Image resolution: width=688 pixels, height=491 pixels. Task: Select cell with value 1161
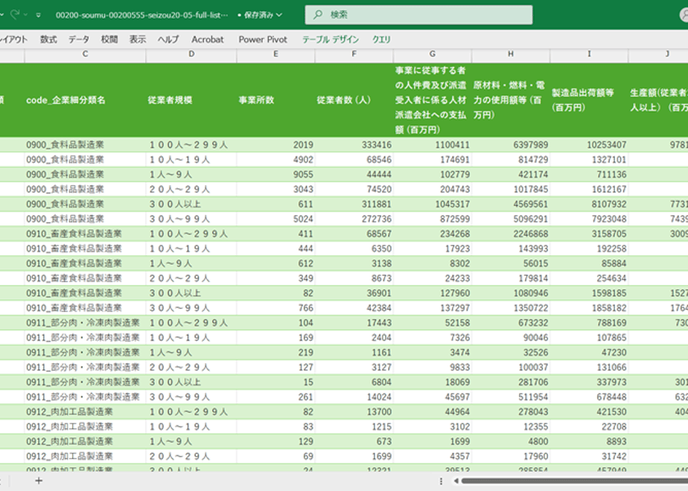(354, 353)
